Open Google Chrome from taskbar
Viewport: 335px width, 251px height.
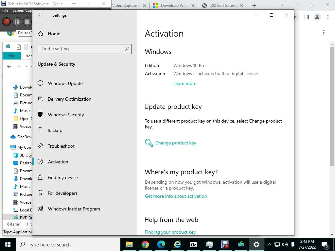click(145, 244)
